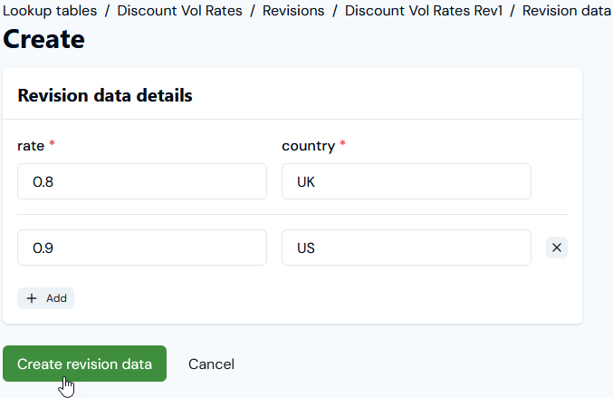Image resolution: width=613 pixels, height=398 pixels.
Task: Click the red asterisk beside rate
Action: (x=52, y=145)
